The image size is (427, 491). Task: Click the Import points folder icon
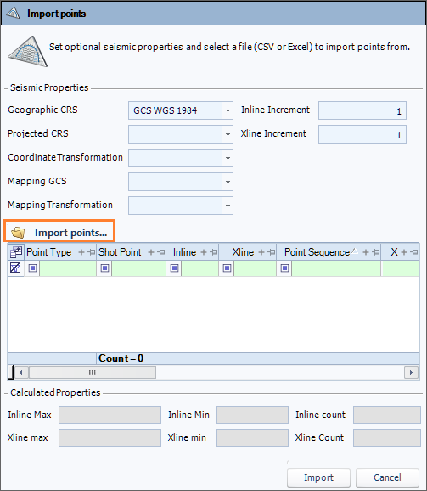coord(18,233)
